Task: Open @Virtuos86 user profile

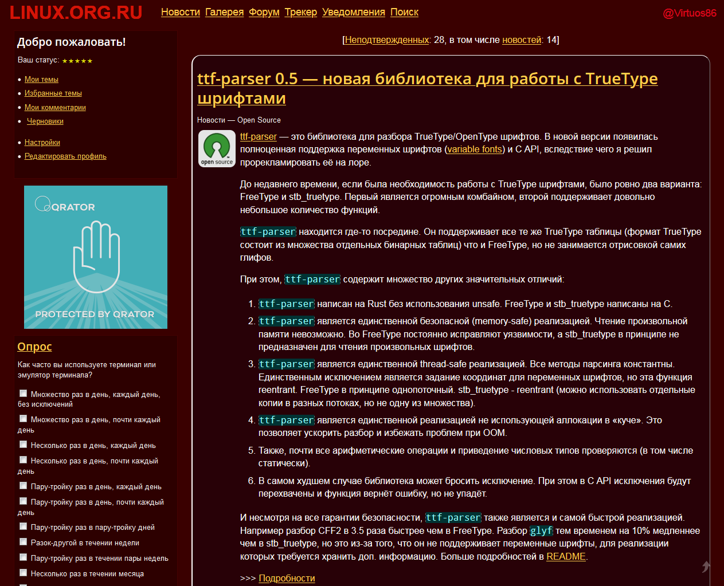Action: 690,13
